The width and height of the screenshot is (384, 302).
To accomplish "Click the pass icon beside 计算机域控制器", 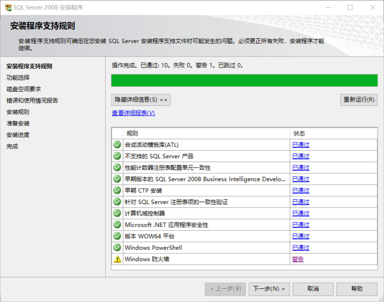I will (117, 213).
